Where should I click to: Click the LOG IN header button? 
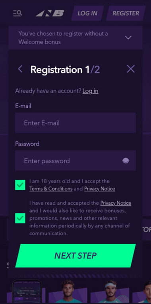tap(87, 13)
